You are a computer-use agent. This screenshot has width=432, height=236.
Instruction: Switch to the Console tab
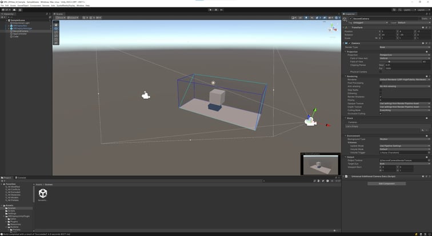tap(21, 178)
